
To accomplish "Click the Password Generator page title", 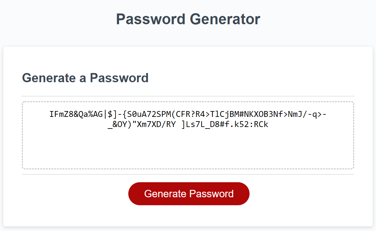I will click(188, 19).
